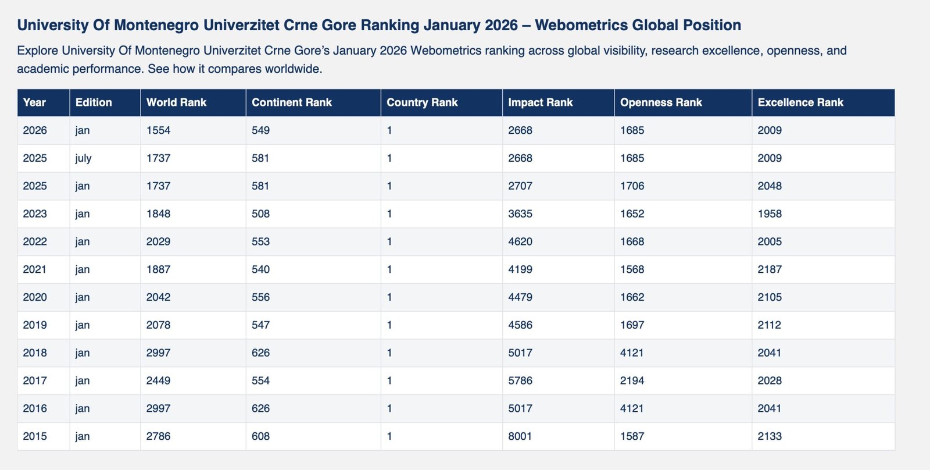Click the 2023 year cell
Screen dimensions: 930x470
(35, 214)
